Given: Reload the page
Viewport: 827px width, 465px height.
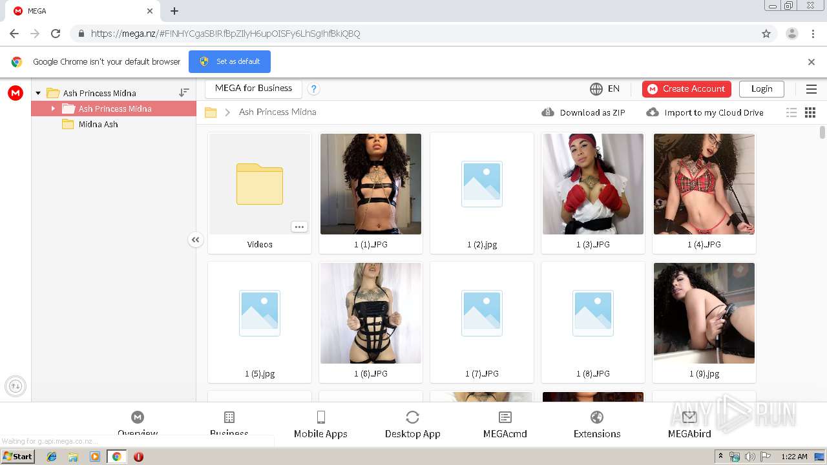Looking at the screenshot, I should pyautogui.click(x=56, y=34).
